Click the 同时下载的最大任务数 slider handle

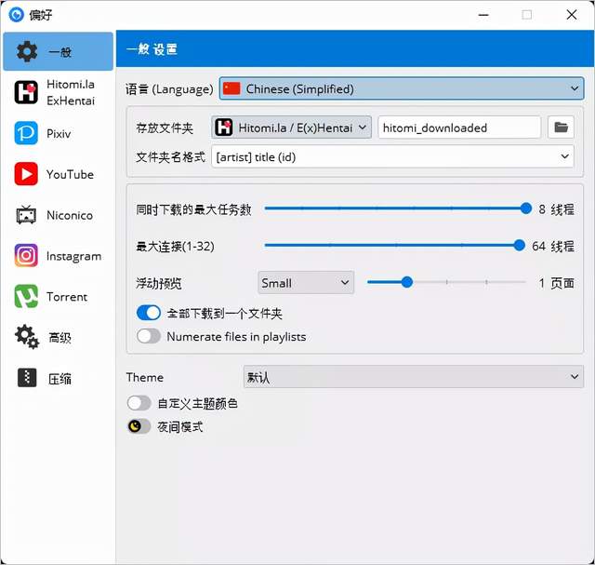point(526,209)
